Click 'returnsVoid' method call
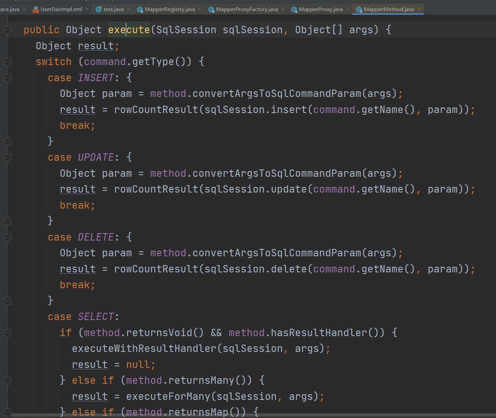Screen dimensions: 496x418 [x=159, y=333]
